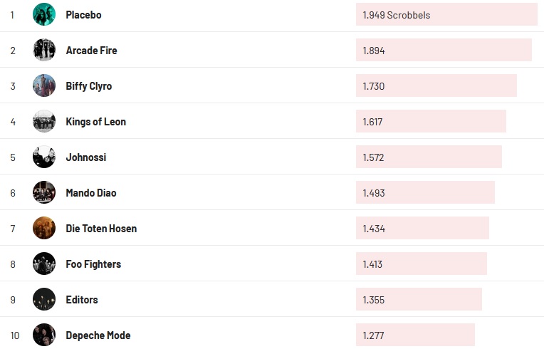This screenshot has height=349, width=544.
Task: Click Mando Diao's artist avatar
Action: tap(44, 192)
